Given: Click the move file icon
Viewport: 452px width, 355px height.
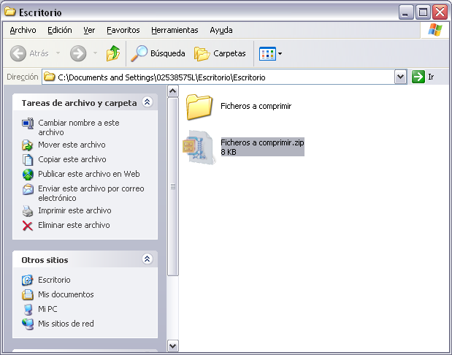Looking at the screenshot, I should pyautogui.click(x=28, y=145).
